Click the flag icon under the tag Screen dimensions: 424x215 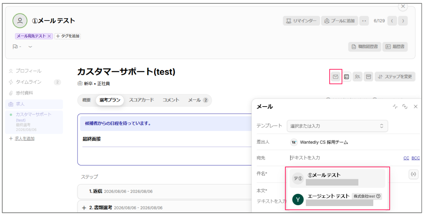[x=15, y=47]
